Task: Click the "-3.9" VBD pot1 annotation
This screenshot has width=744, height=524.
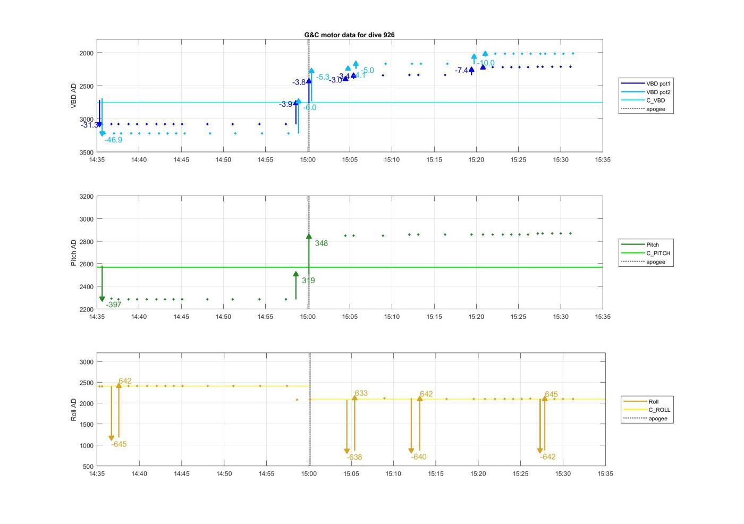Action: (x=286, y=104)
